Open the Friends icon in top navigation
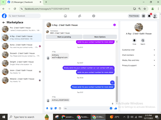The height and width of the screenshot is (120, 161). [80, 16]
